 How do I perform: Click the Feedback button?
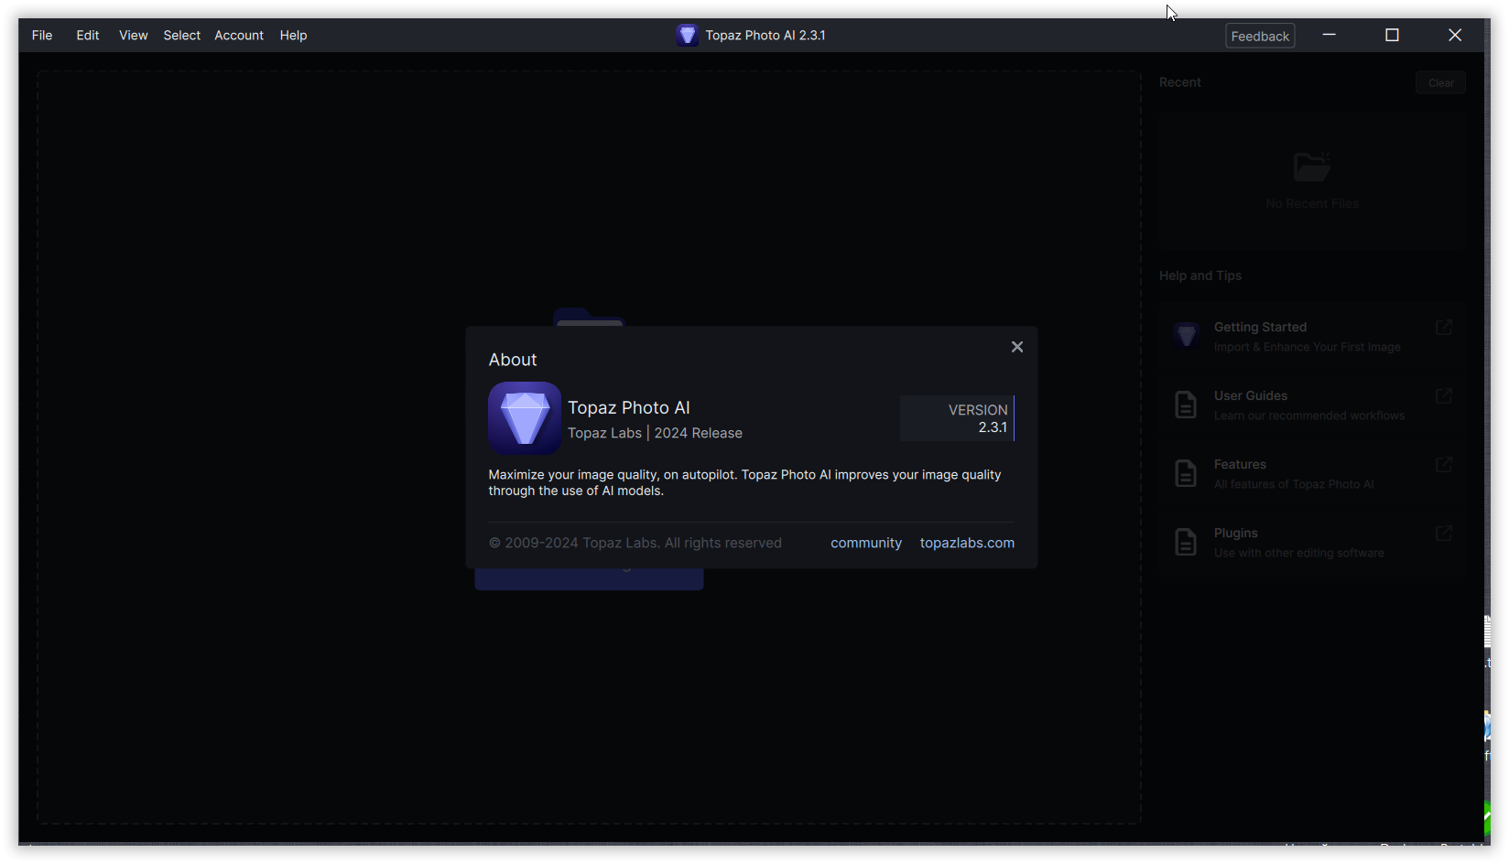click(1260, 36)
